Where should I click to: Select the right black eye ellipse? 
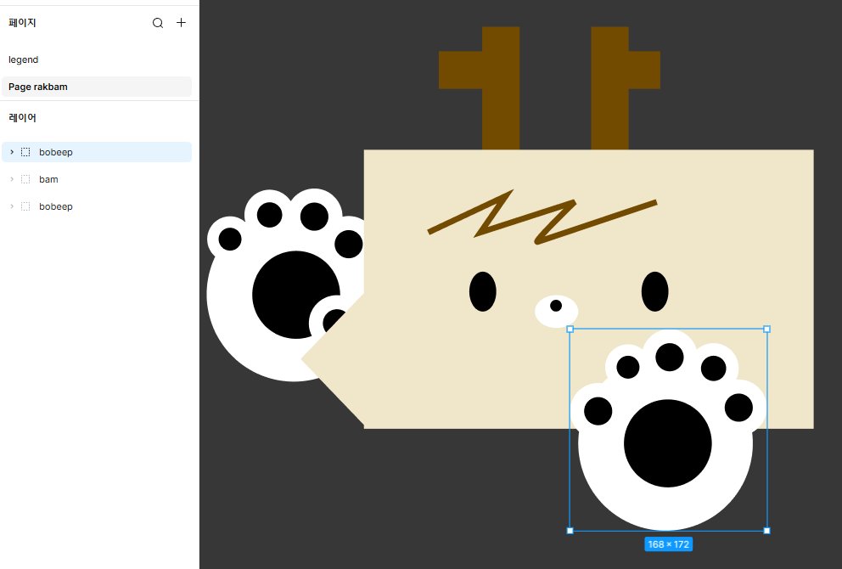[x=655, y=292]
